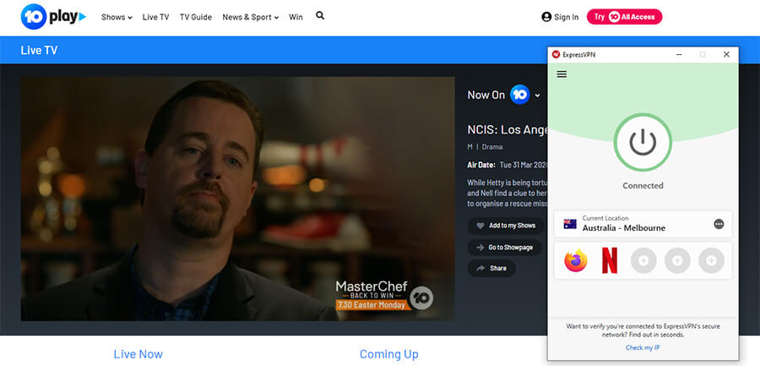Click Share button
The width and height of the screenshot is (760, 366).
[491, 268]
